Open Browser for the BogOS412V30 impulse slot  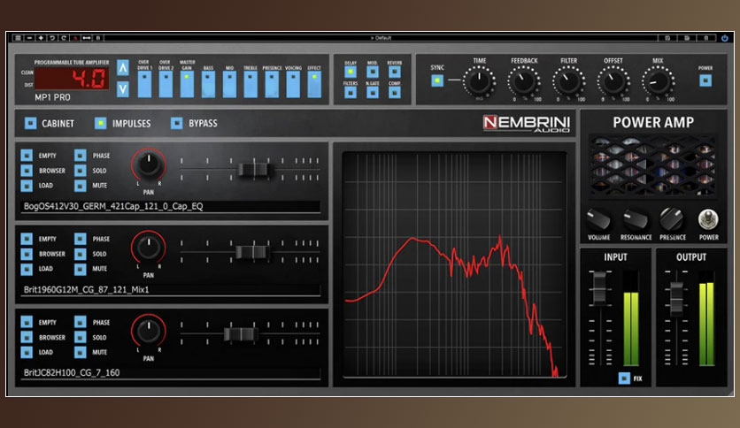(x=27, y=170)
